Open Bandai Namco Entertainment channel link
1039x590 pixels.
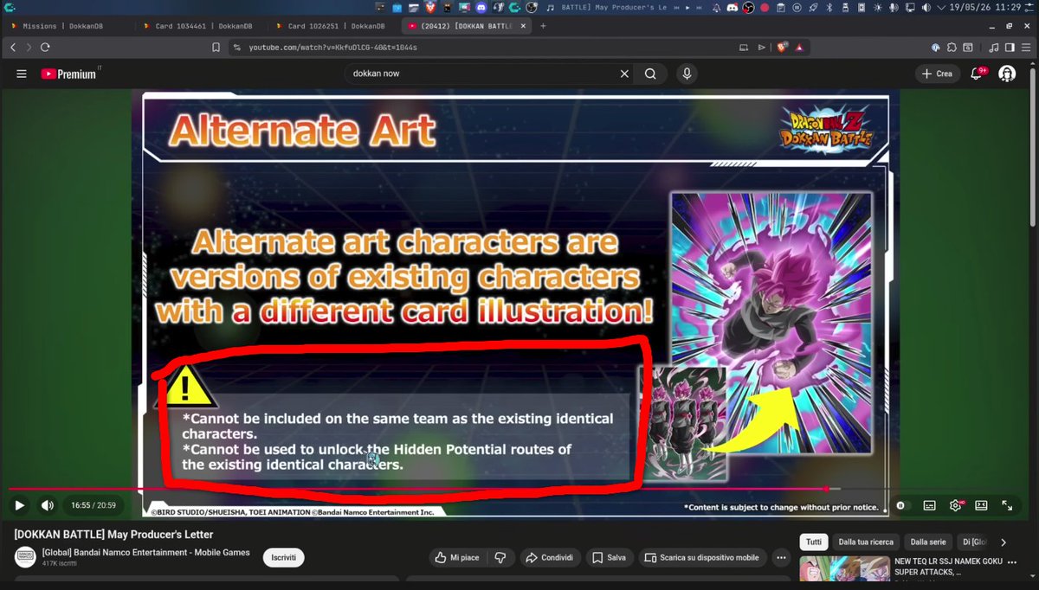145,552
